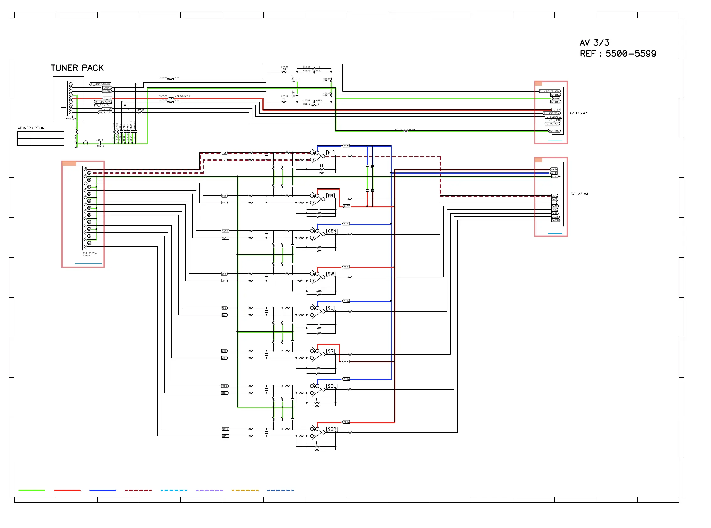This screenshot has height=528, width=711.
Task: Click the [FR] op-amp symbol
Action: [316, 199]
